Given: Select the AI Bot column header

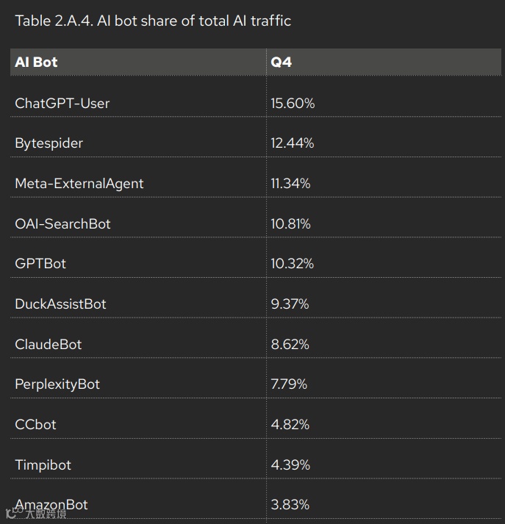Looking at the screenshot, I should click(36, 62).
